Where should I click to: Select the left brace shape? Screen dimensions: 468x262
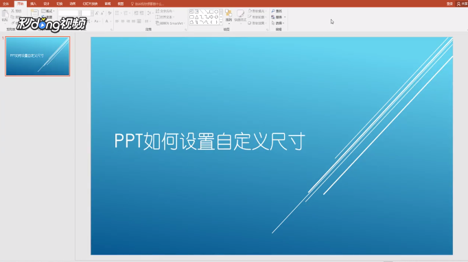click(211, 22)
